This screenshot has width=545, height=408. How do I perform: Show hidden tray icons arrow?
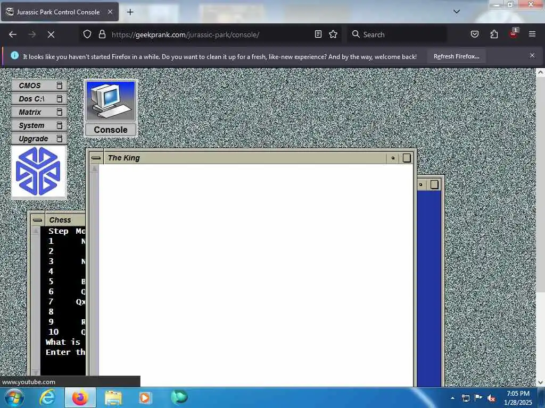click(x=452, y=398)
